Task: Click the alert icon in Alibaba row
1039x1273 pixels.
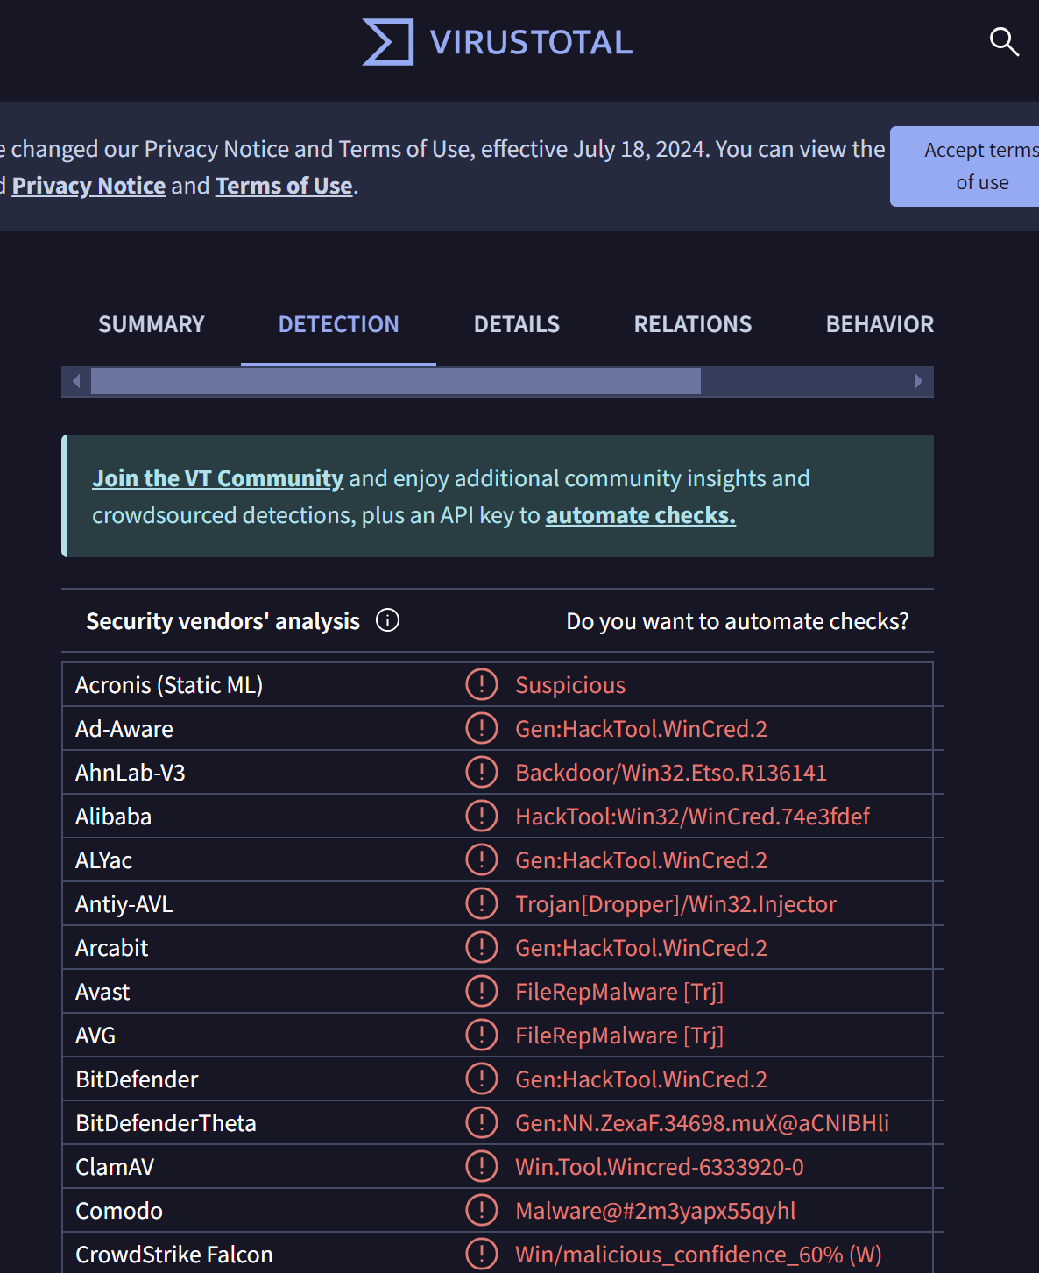Action: 482,816
